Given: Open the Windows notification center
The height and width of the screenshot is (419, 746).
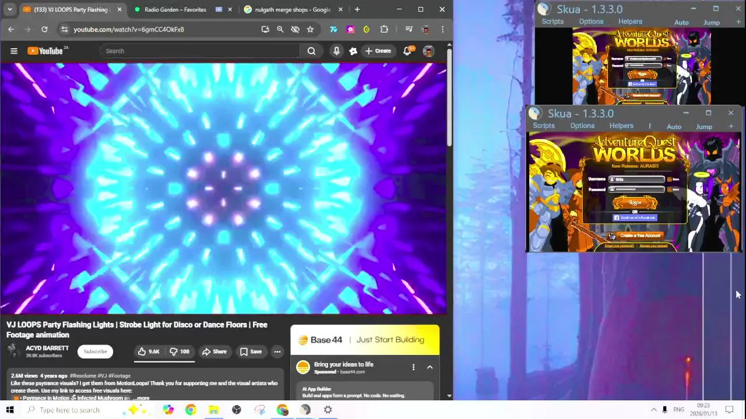Looking at the screenshot, I should point(729,410).
